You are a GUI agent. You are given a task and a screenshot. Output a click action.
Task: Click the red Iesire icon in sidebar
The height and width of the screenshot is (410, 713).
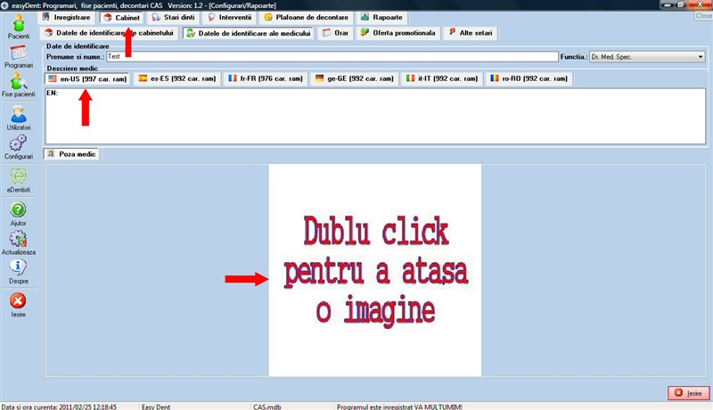click(18, 302)
